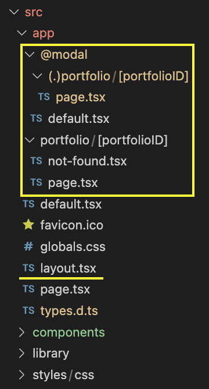Click the TS icon beside not-found.tsx
Screen dimensions: 209x389
(36, 161)
